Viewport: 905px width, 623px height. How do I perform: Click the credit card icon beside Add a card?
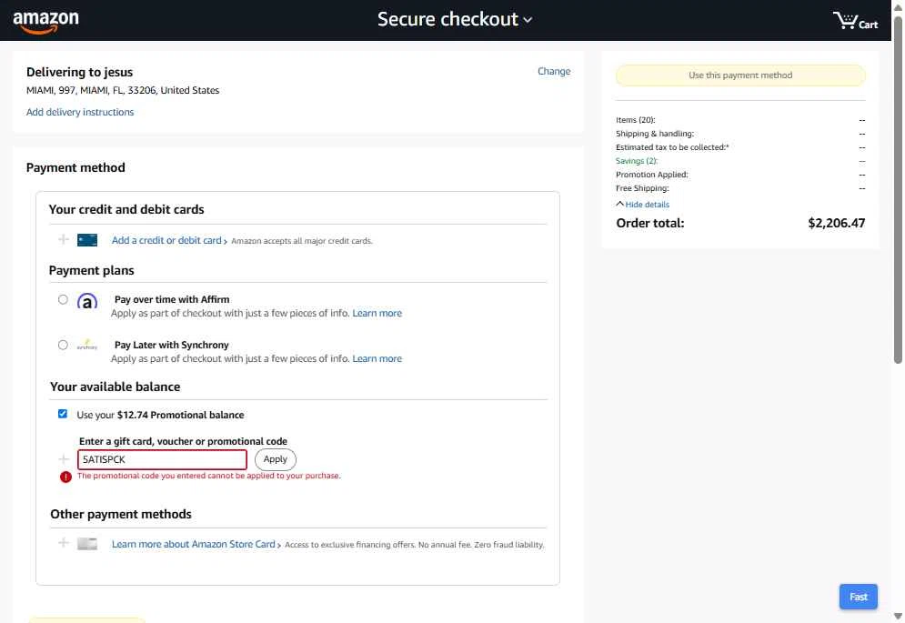coord(87,240)
